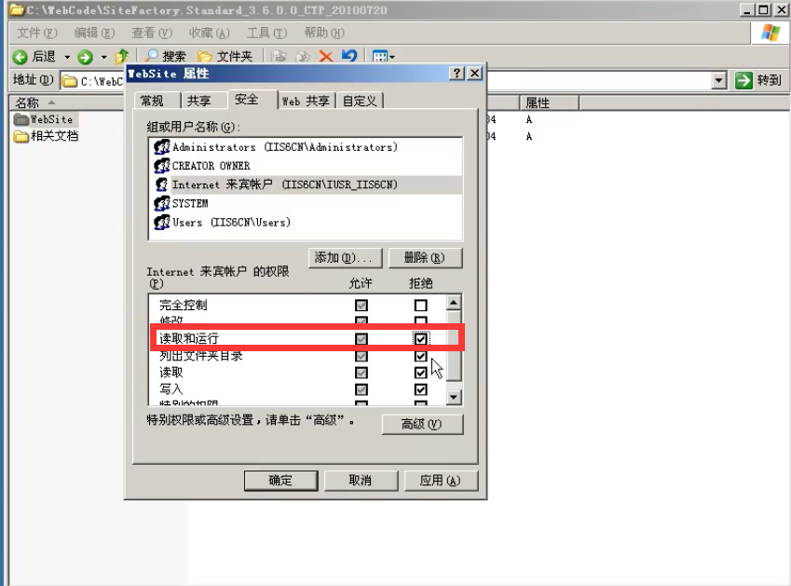The height and width of the screenshot is (586, 791).
Task: Click the permissions list scroll-down arrow
Action: click(454, 397)
